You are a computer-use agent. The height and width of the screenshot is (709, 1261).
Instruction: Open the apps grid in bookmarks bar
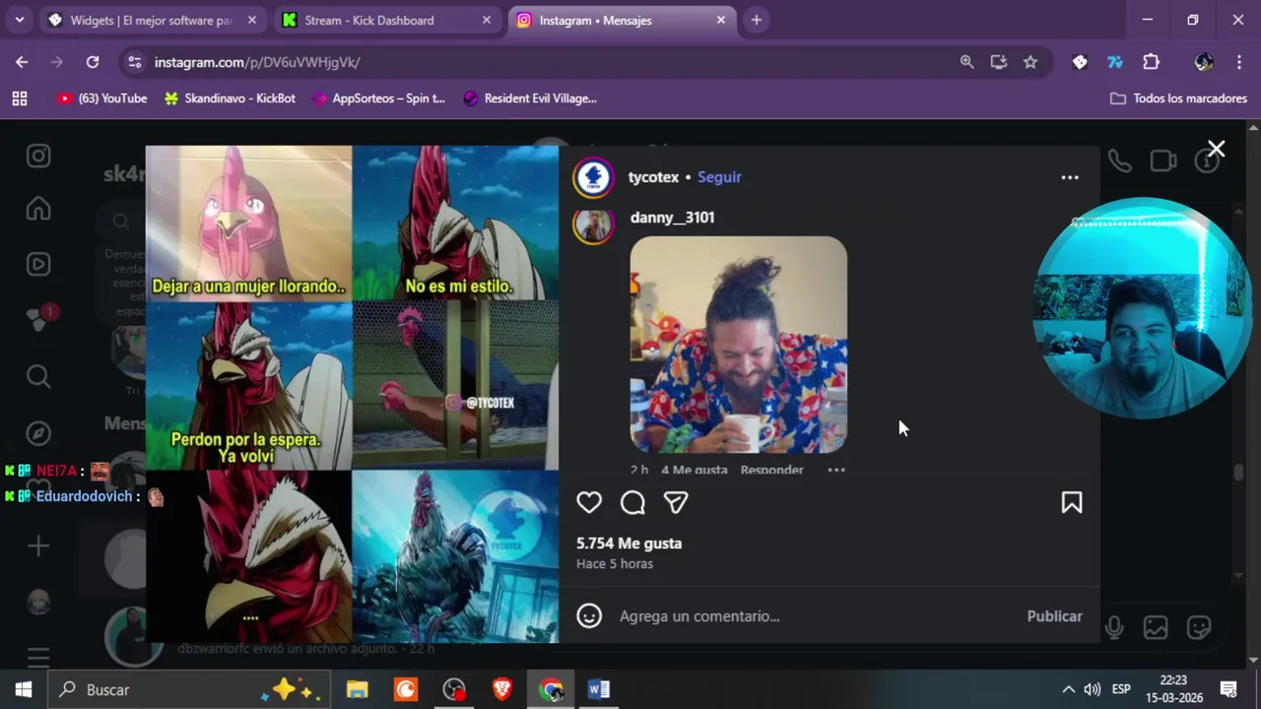tap(20, 98)
